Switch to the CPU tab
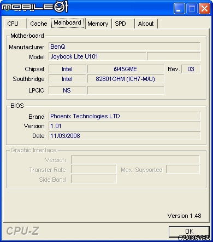Viewport: 213px width, 242px height. point(15,24)
